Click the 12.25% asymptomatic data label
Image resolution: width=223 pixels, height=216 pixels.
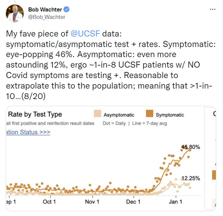[191, 178]
